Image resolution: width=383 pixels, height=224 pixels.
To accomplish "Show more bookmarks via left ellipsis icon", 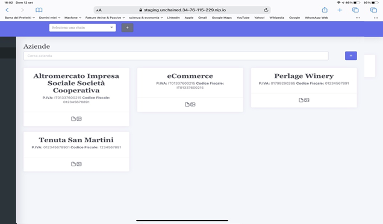I will click(x=358, y=18).
